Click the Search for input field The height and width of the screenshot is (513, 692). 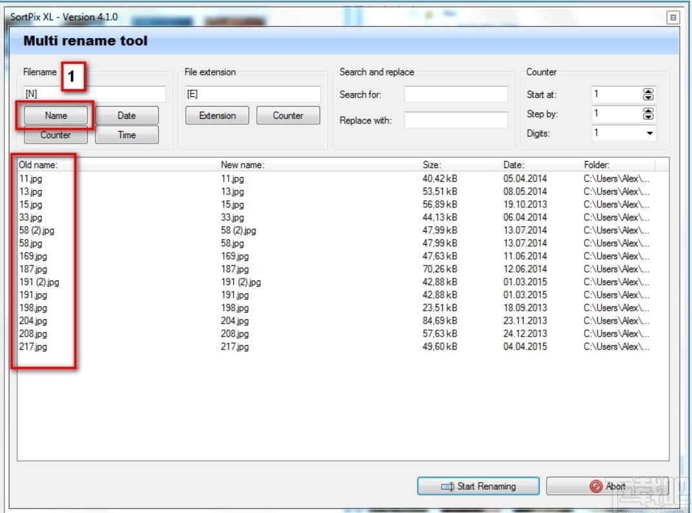pos(456,94)
